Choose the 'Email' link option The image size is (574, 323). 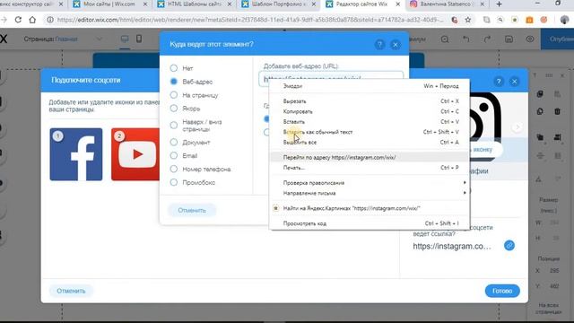coord(173,155)
